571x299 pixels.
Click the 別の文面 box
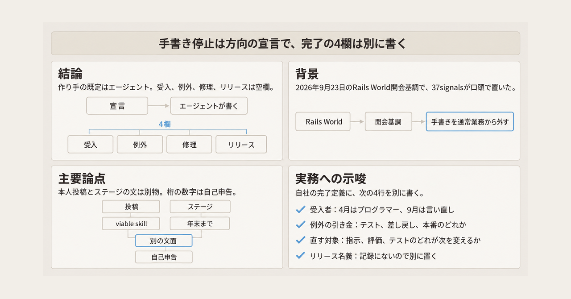pos(164,241)
